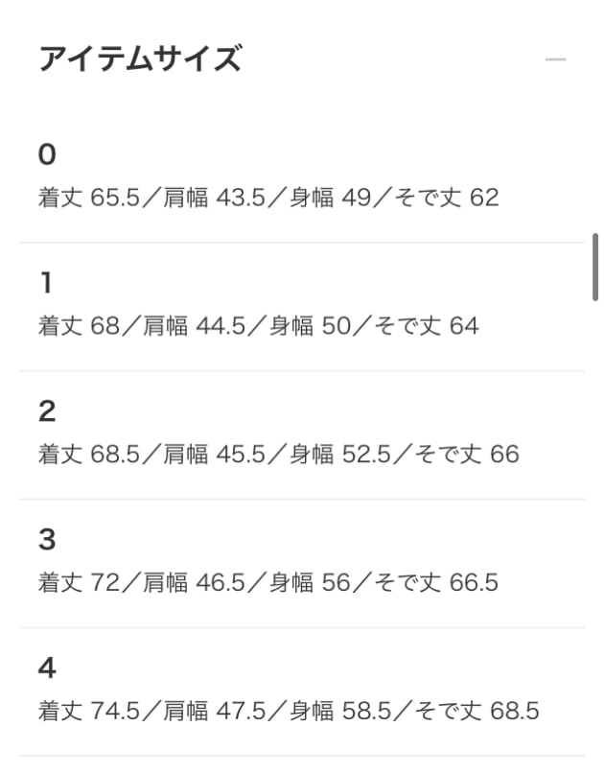Click the 肩幅 44.5 measurement
The image size is (604, 773).
click(190, 327)
